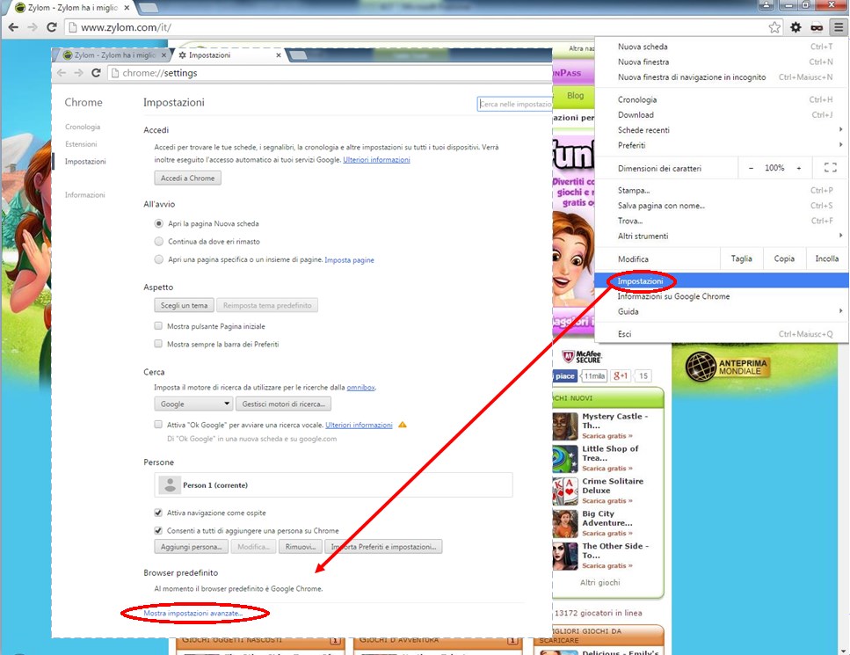The image size is (850, 655).
Task: Click the bookmark star in address bar
Action: pos(774,27)
